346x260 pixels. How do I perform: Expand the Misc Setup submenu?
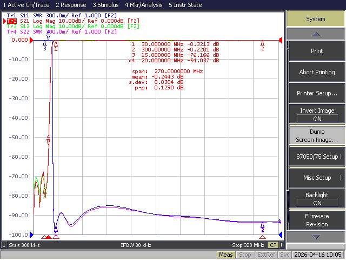(x=317, y=178)
